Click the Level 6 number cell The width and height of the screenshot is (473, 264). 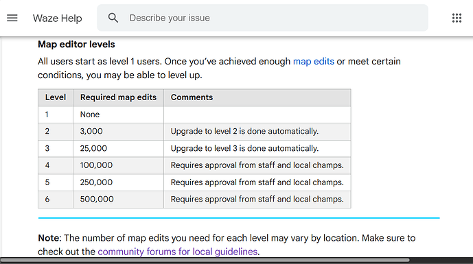tap(56, 200)
